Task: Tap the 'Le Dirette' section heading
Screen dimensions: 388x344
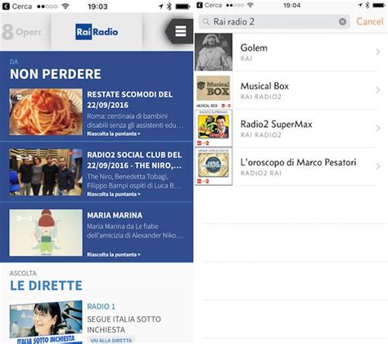Action: [46, 286]
